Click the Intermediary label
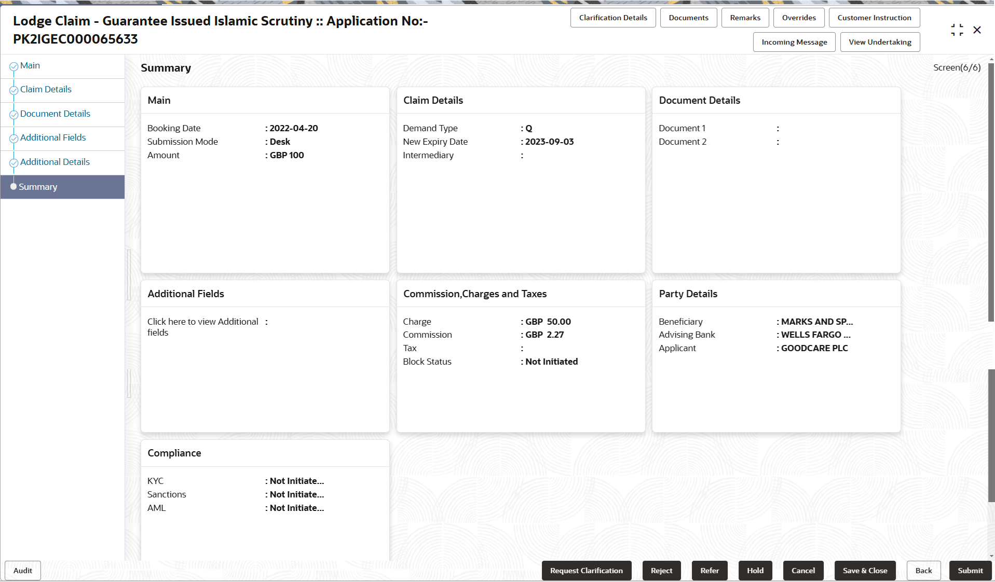This screenshot has width=995, height=582. click(428, 155)
